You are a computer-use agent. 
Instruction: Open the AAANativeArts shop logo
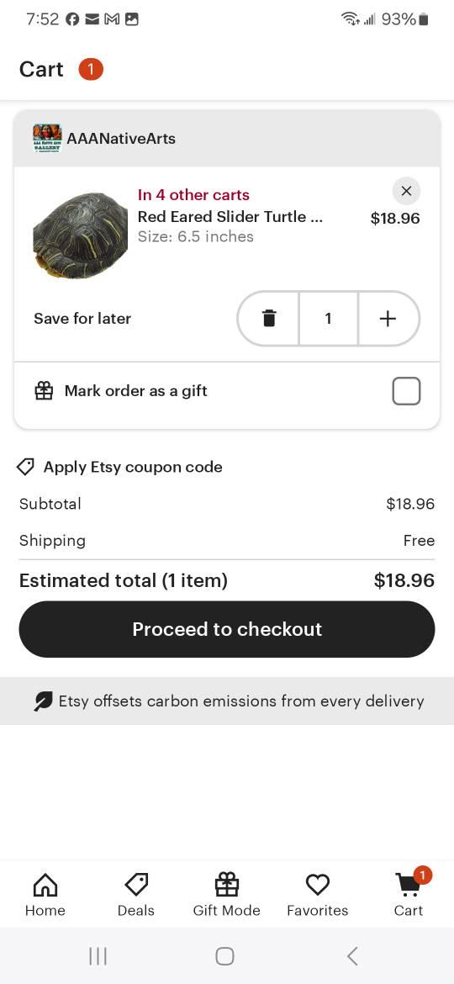tap(47, 138)
